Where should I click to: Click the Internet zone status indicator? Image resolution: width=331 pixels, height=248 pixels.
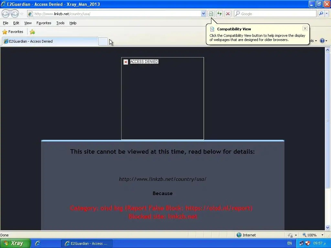click(246, 235)
